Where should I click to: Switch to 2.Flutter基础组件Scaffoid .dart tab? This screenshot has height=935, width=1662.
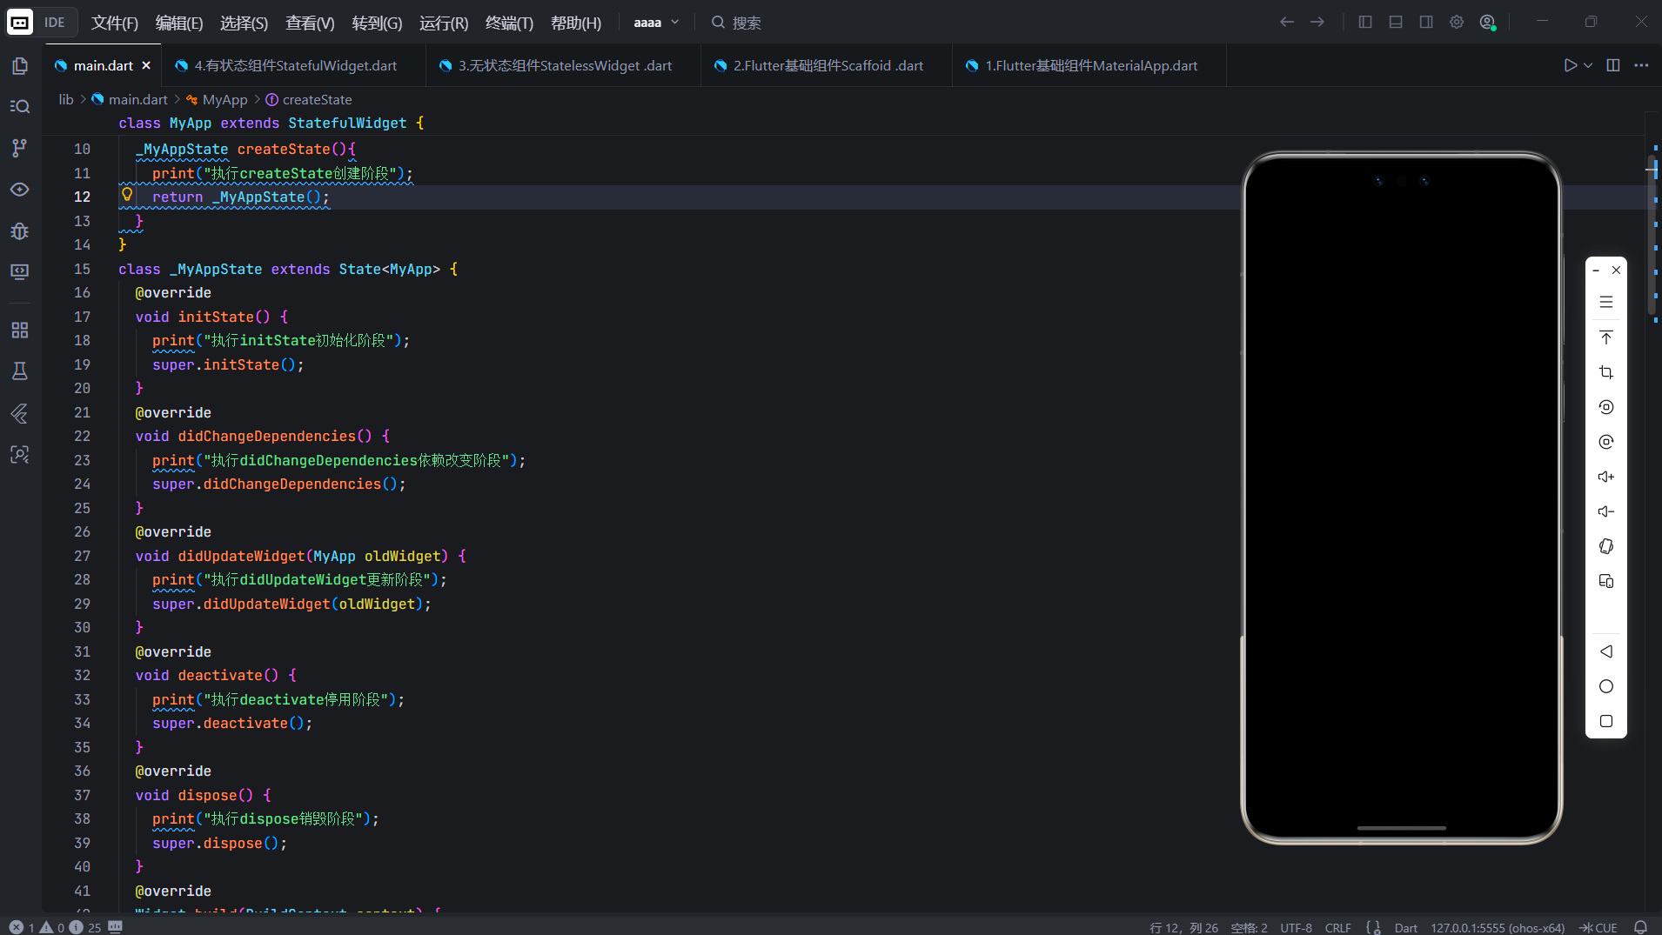click(827, 65)
